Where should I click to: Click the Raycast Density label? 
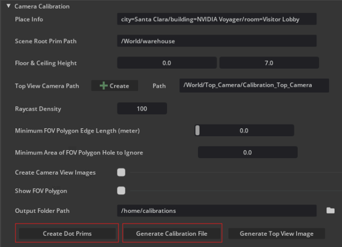[38, 109]
